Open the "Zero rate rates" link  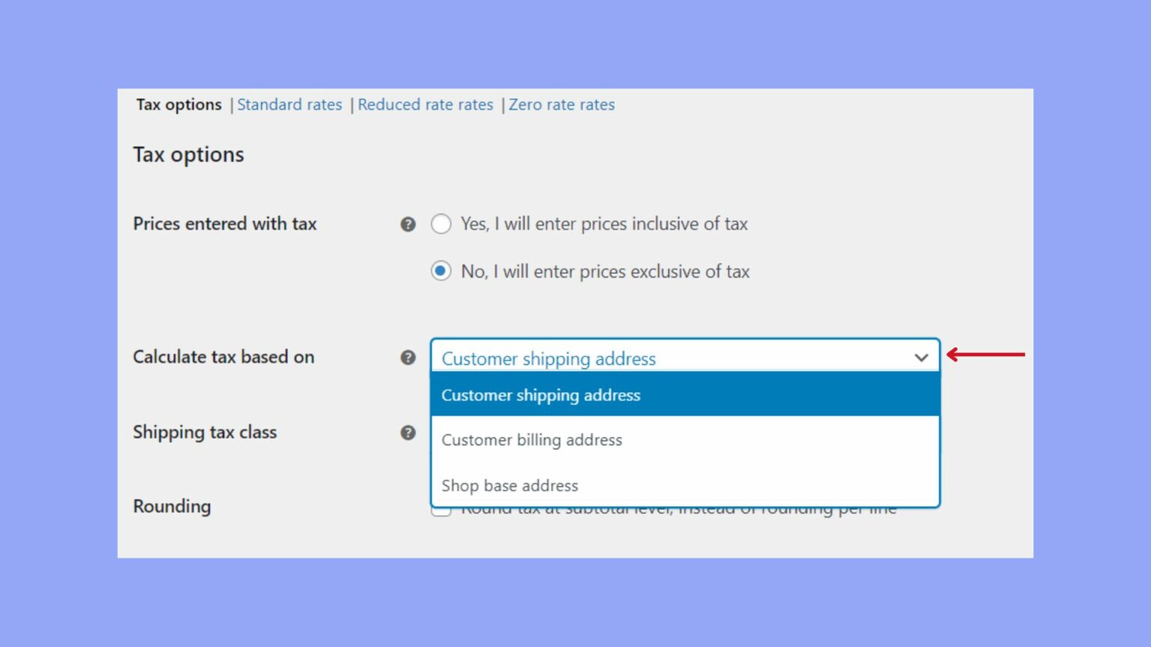point(562,104)
